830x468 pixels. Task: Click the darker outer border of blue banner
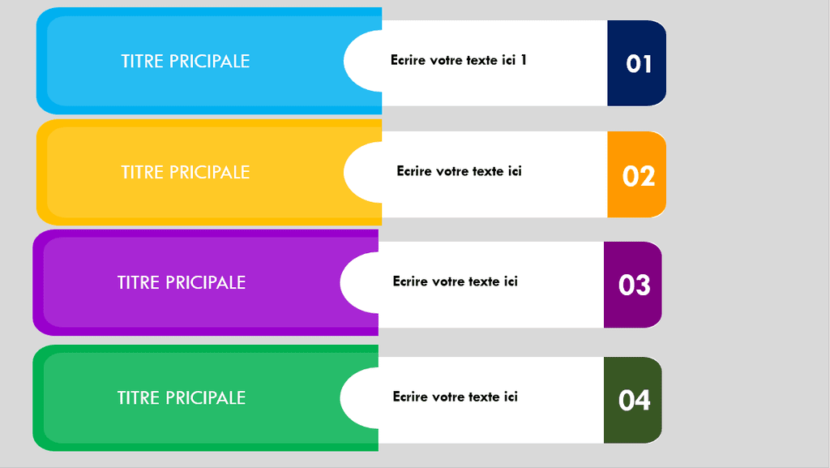(41, 61)
